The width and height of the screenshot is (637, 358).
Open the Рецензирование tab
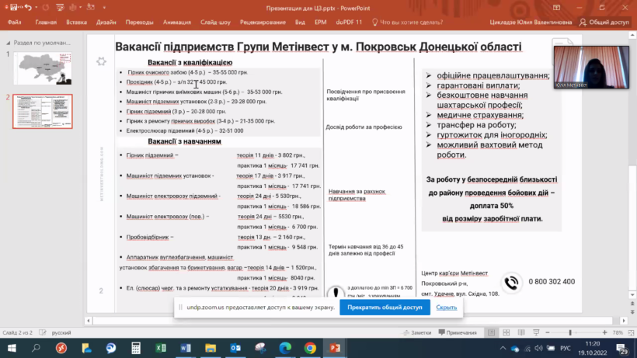coord(263,23)
